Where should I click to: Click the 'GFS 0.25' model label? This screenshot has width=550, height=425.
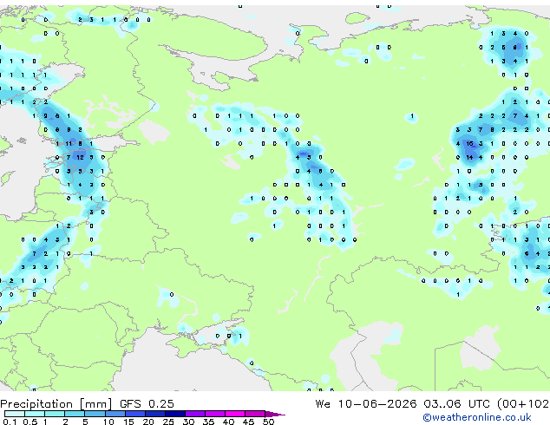point(147,404)
